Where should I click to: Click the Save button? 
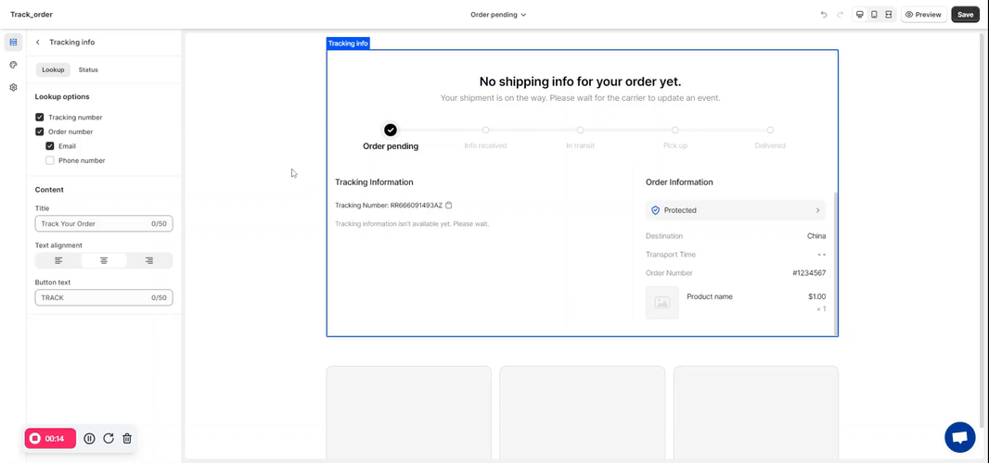pos(965,15)
